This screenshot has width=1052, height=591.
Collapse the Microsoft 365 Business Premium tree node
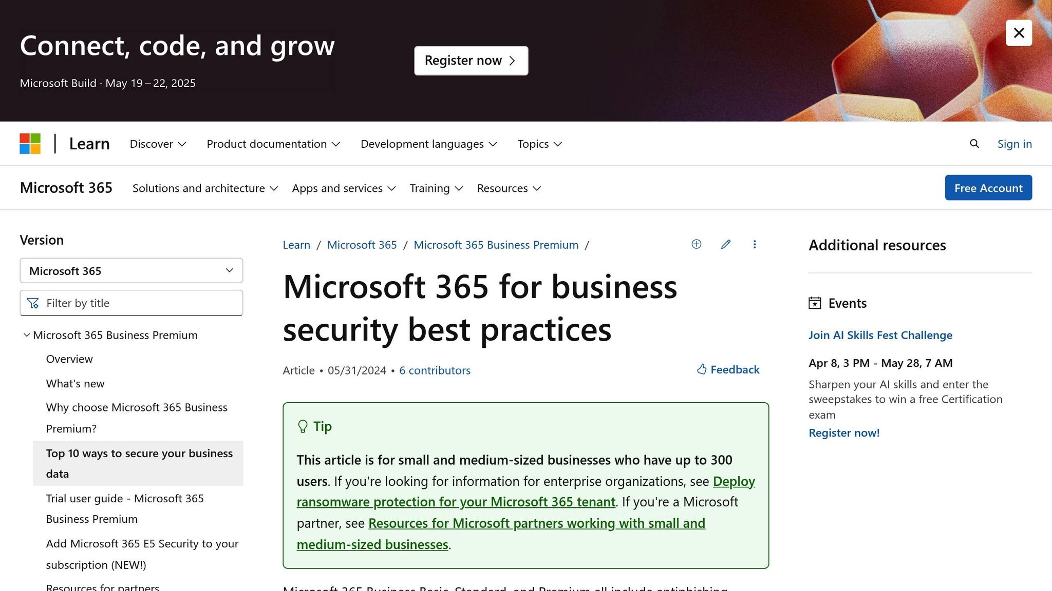[27, 335]
